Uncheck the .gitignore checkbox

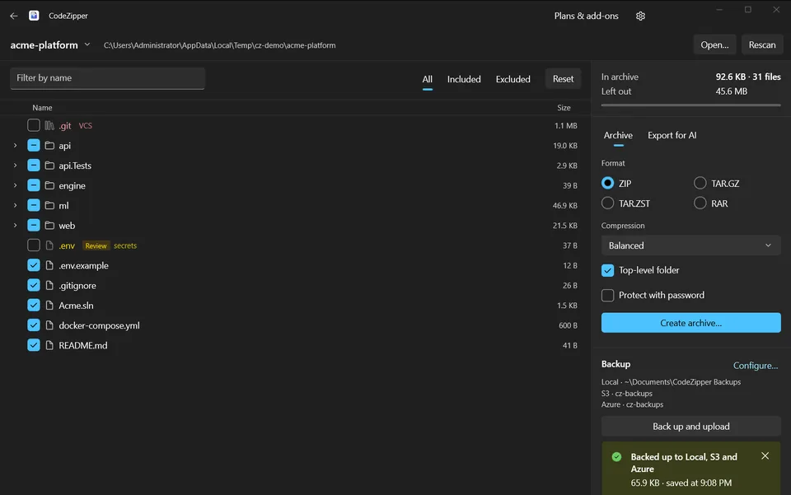pos(33,285)
